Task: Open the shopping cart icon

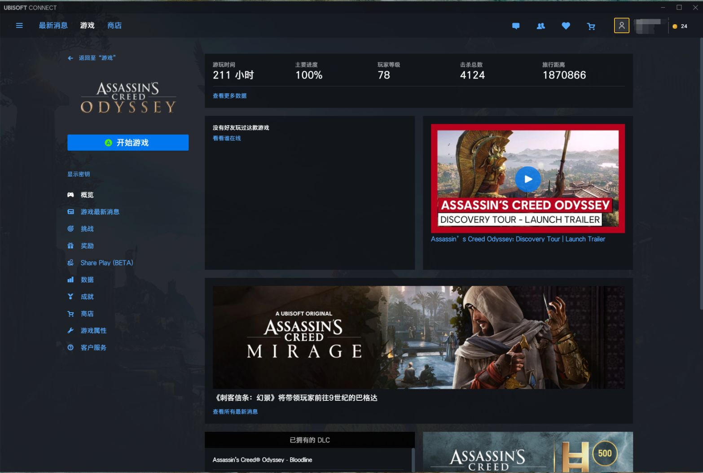Action: click(x=591, y=26)
